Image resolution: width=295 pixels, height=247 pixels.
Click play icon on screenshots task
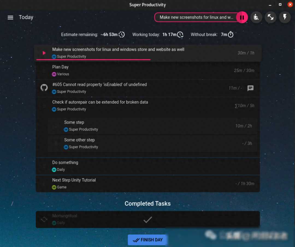pos(44,53)
